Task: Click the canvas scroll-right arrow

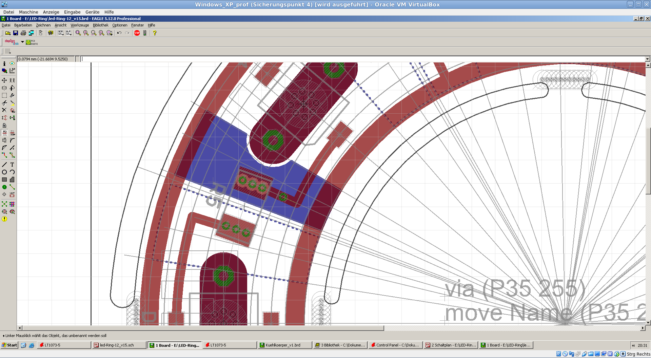Action: (643, 328)
